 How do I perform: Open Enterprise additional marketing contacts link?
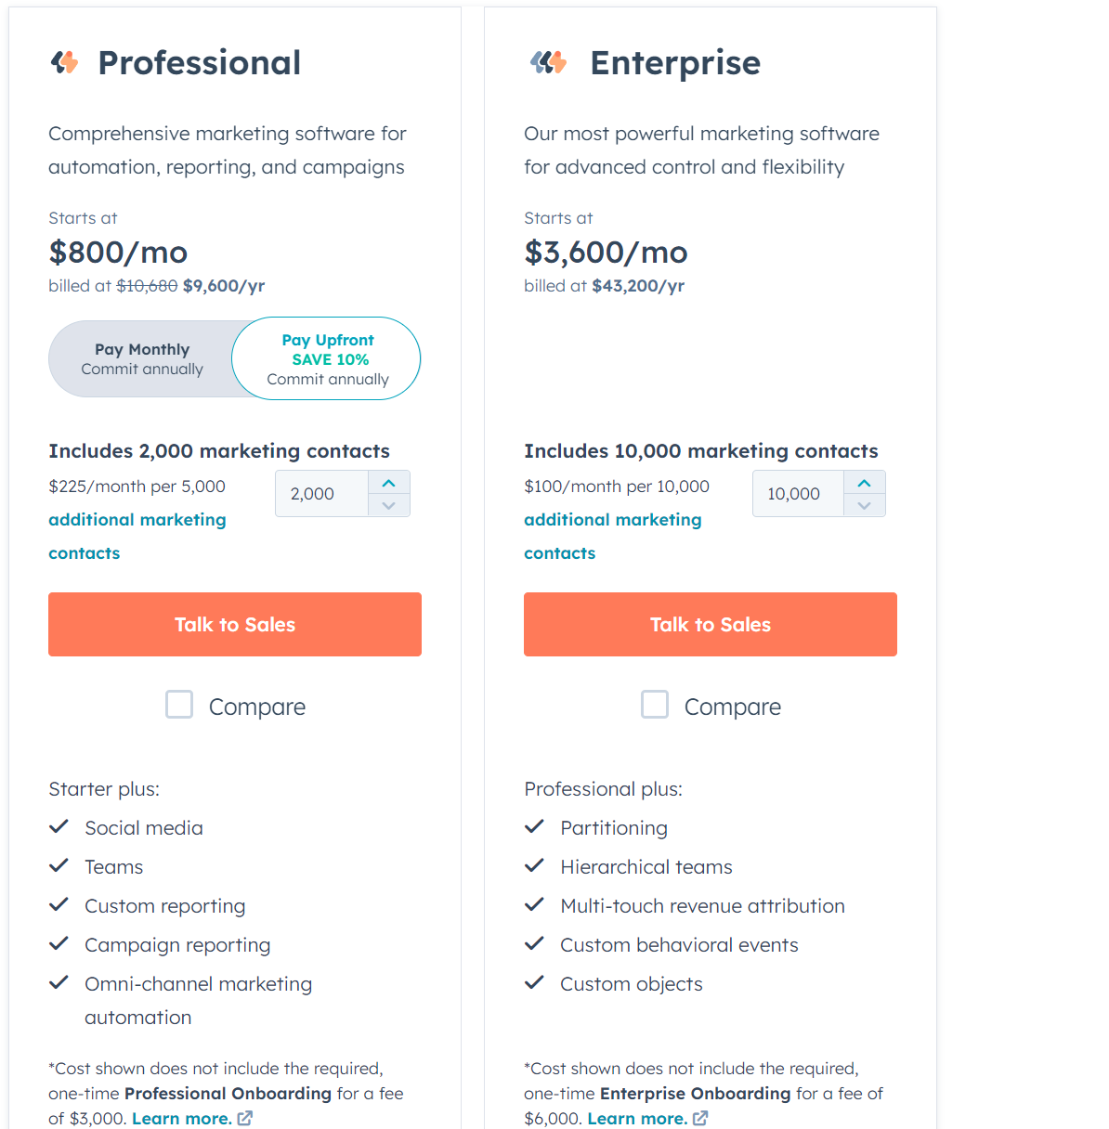612,520
